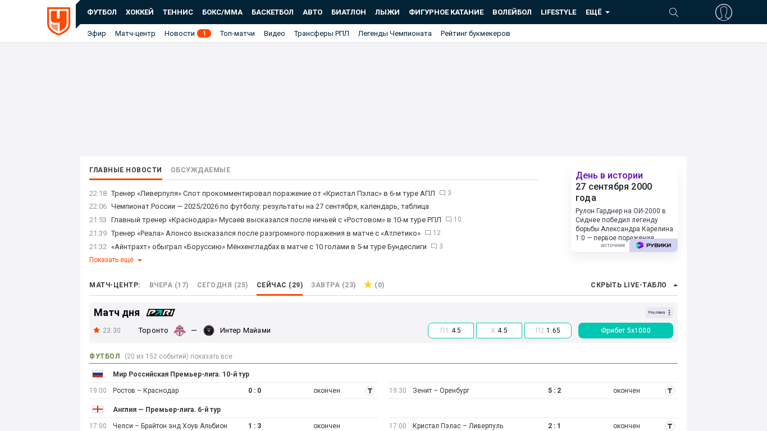Open comments icon for Musaev Krasnodar news
The height and width of the screenshot is (431, 767).
pos(449,219)
